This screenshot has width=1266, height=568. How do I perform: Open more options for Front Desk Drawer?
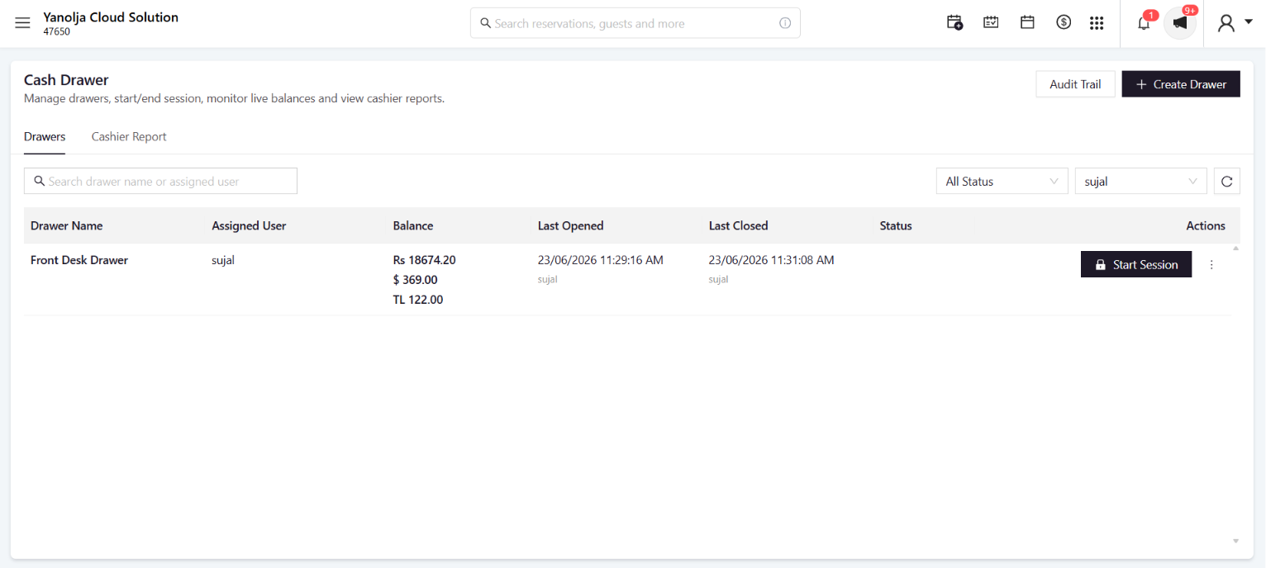(1211, 265)
